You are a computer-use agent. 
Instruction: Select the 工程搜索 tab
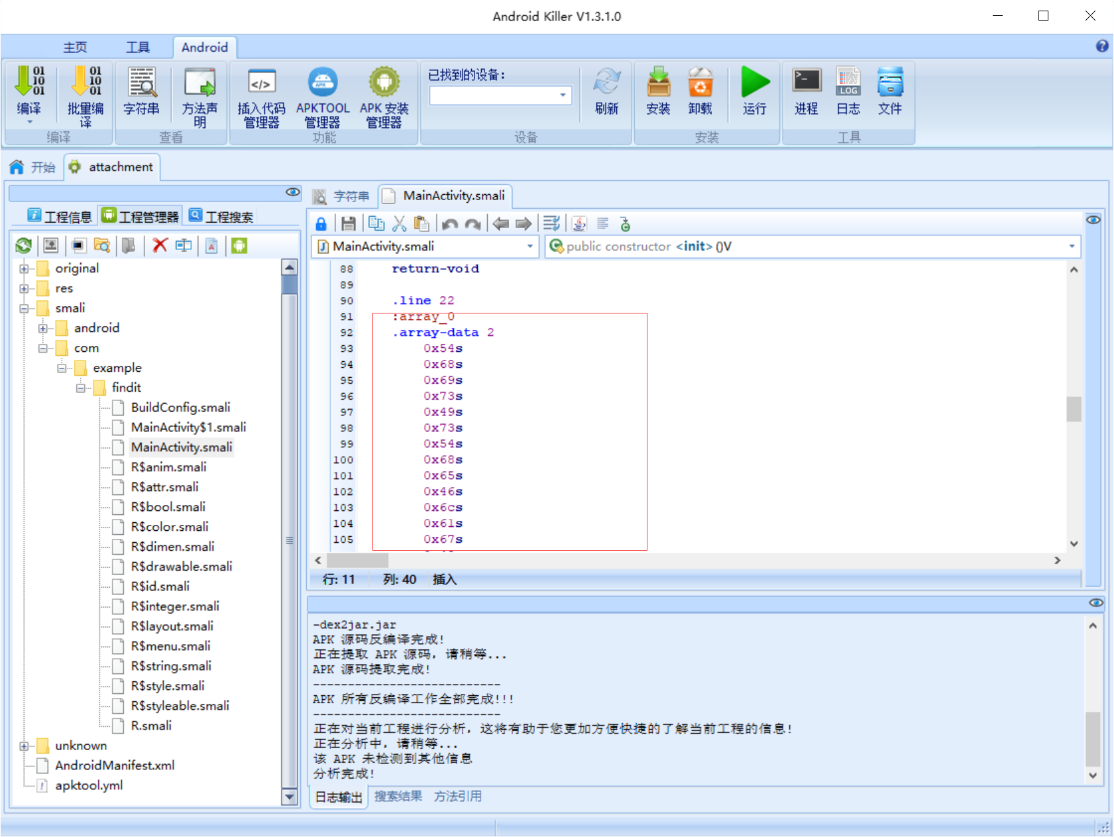(x=221, y=217)
